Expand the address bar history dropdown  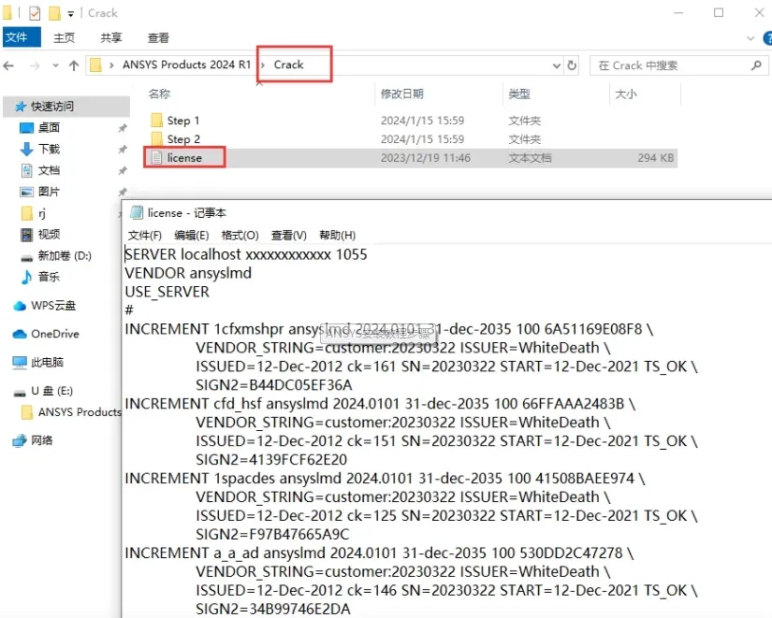pos(557,65)
